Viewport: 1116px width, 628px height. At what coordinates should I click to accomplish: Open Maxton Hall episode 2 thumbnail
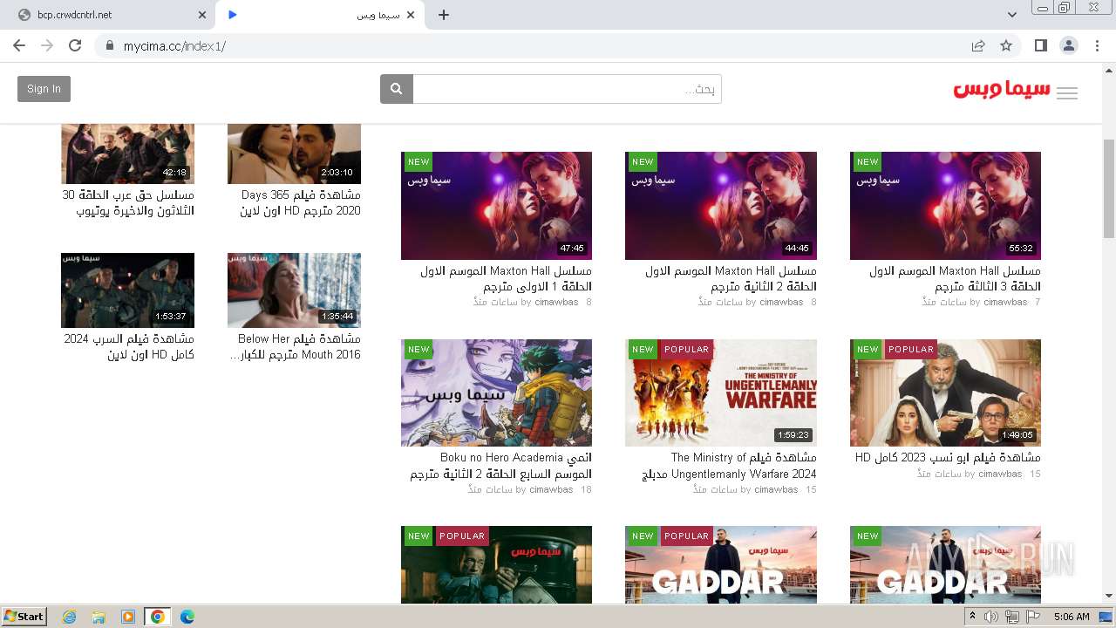click(x=721, y=205)
